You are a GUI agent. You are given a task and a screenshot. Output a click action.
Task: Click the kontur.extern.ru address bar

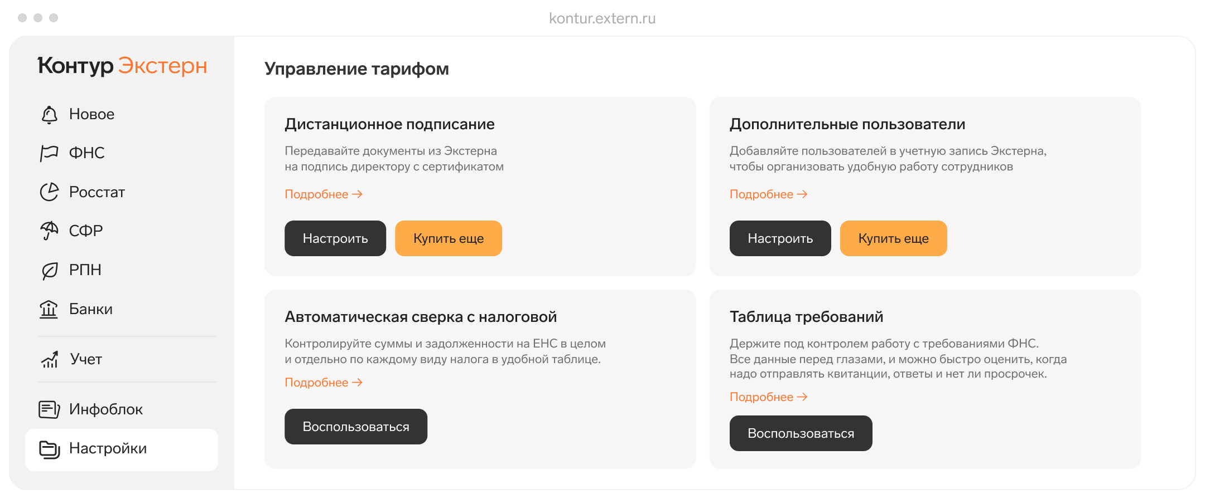602,18
